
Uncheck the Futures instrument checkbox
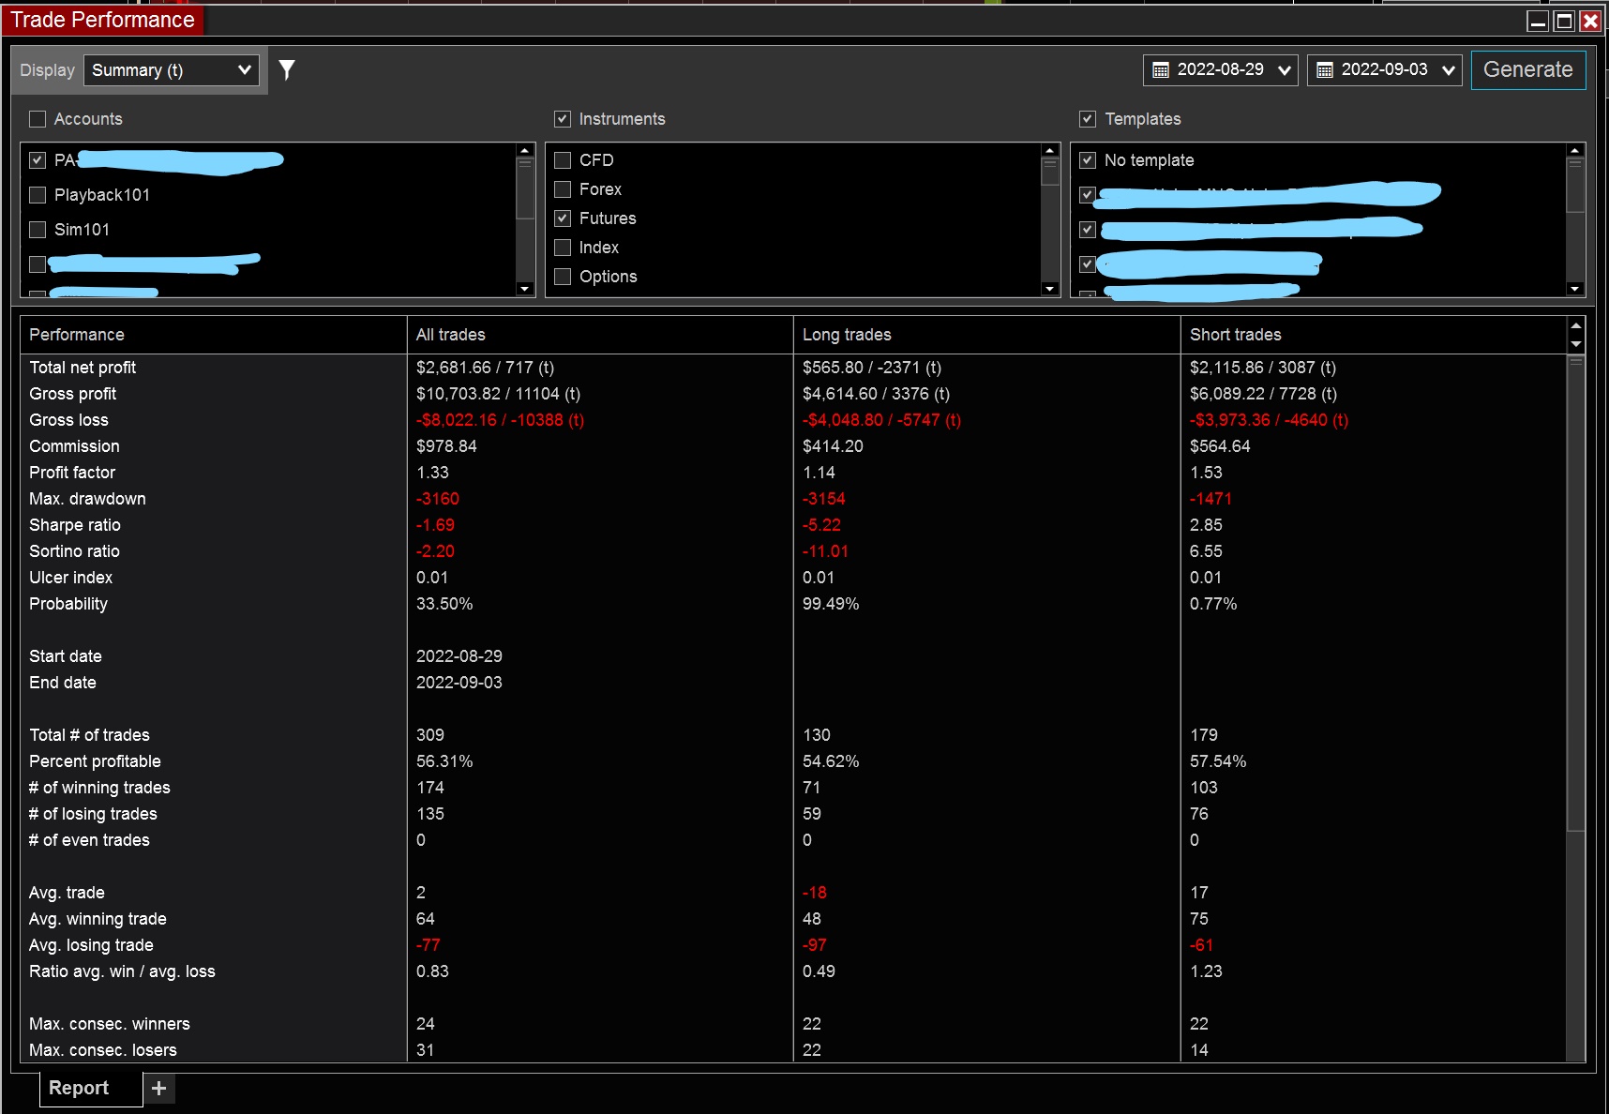(x=563, y=218)
